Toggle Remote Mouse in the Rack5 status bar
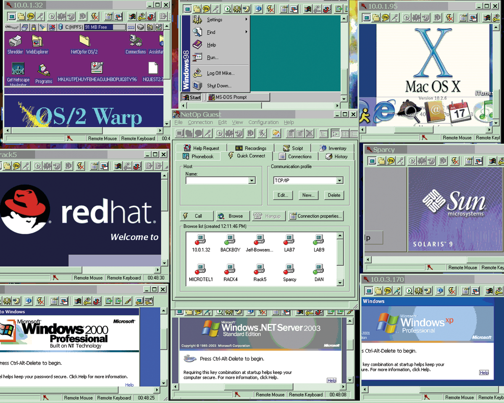Viewport: 504px width, 403px height. coord(88,277)
